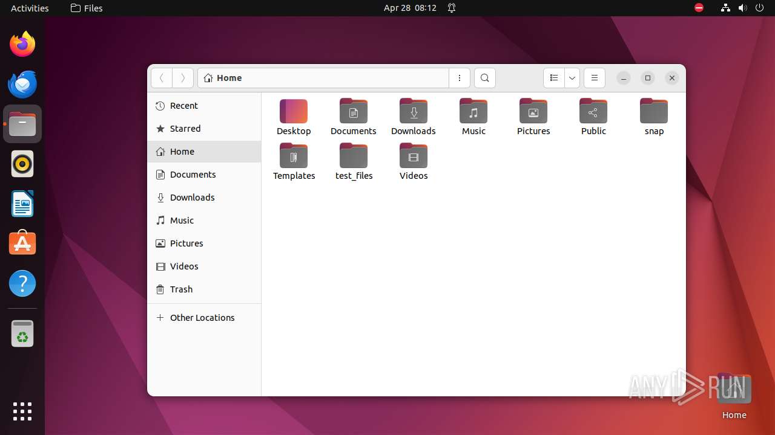Image resolution: width=775 pixels, height=435 pixels.
Task: Open Other Locations in the sidebar
Action: click(x=204, y=318)
